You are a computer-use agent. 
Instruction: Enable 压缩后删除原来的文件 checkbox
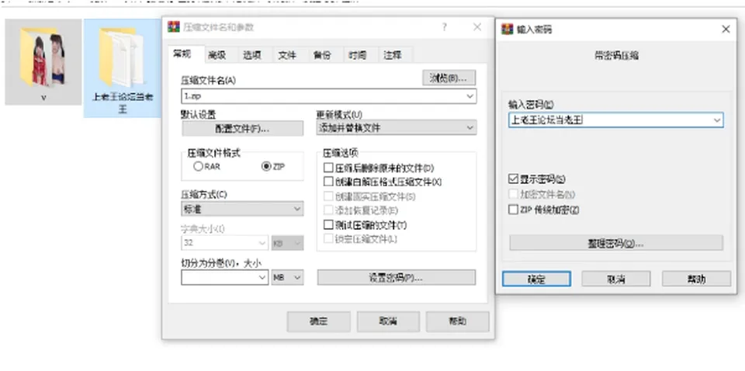click(x=327, y=168)
